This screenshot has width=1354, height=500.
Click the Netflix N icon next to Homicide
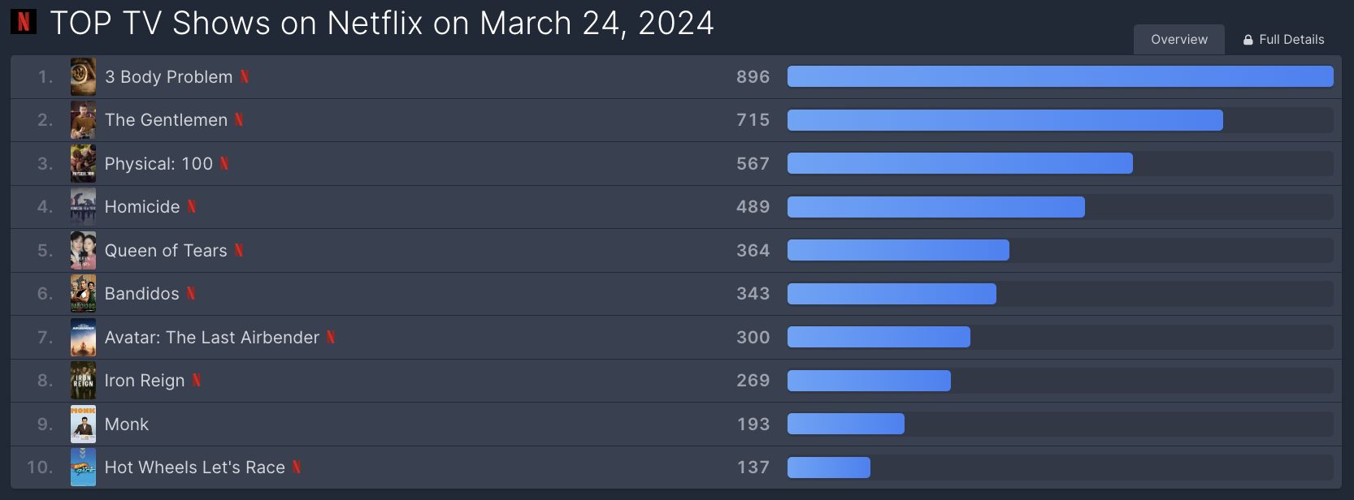192,207
